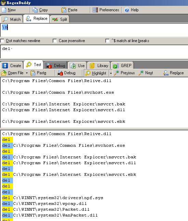The width and height of the screenshot is (188, 221).
Task: Switch to the Match tab
Action: 12,19
